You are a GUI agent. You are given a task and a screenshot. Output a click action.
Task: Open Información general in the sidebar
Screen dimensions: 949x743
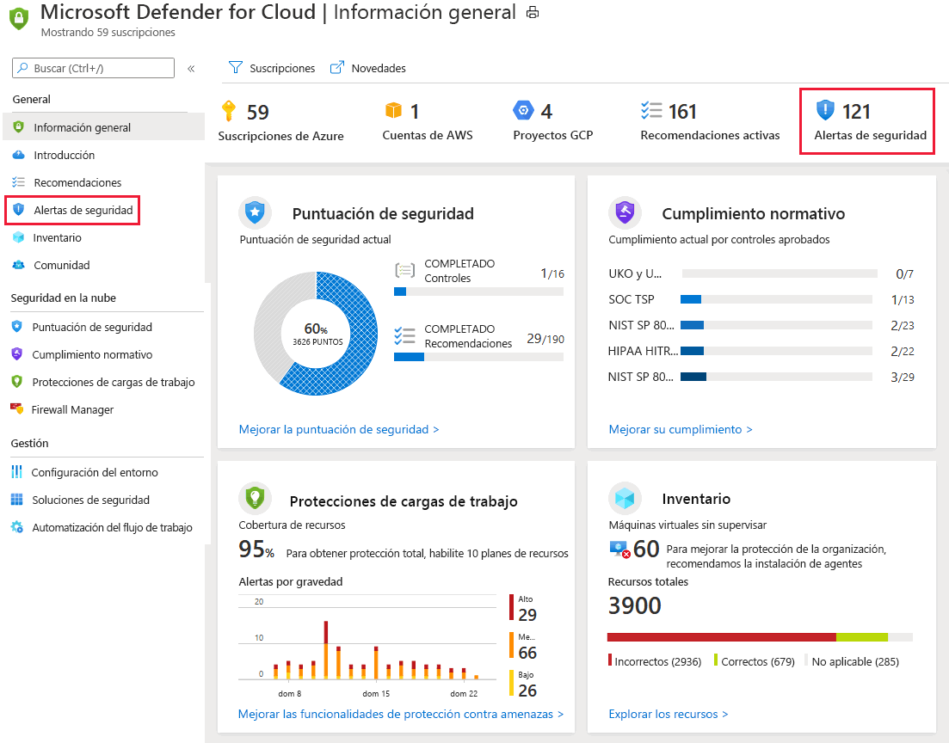click(x=104, y=127)
